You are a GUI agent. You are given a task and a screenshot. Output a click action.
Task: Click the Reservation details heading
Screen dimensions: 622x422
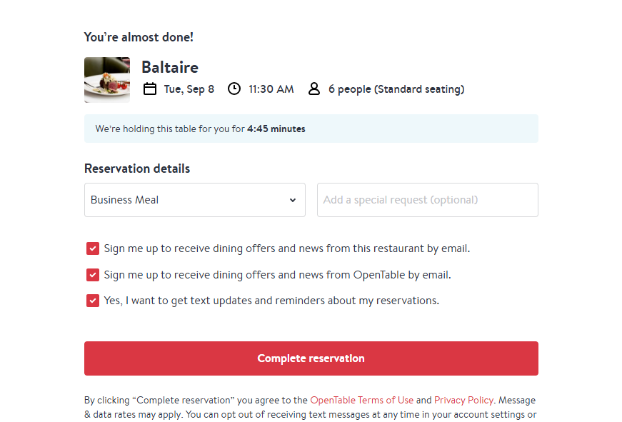[137, 169]
